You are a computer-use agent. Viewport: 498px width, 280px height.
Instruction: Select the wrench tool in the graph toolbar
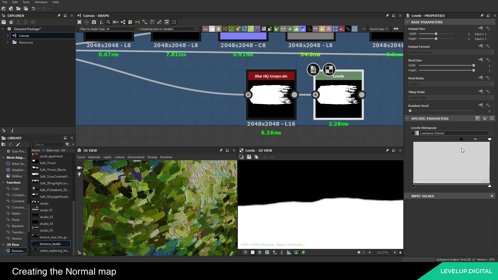click(159, 22)
